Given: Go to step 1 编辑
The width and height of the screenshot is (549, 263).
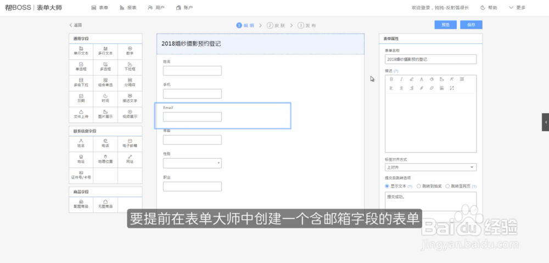Looking at the screenshot, I should point(245,25).
